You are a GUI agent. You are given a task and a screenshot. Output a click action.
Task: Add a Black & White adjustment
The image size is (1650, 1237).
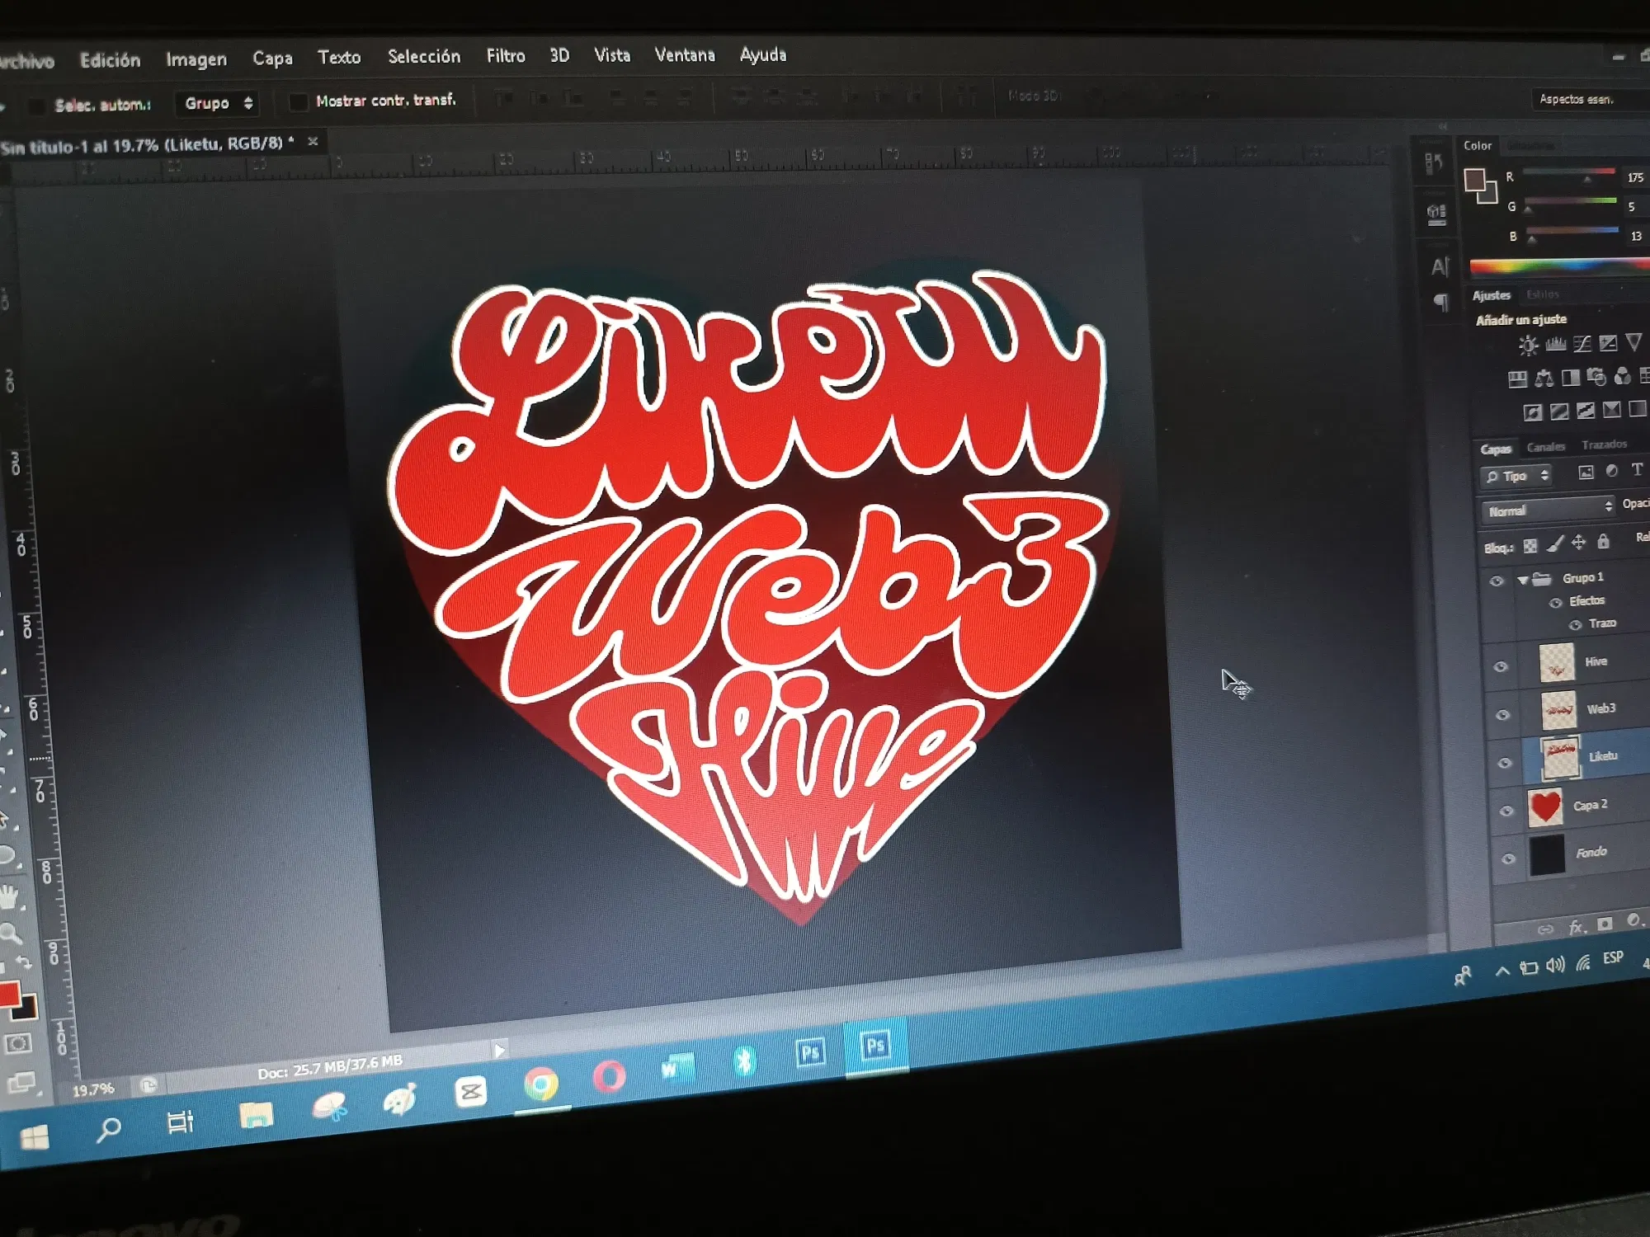1570,378
